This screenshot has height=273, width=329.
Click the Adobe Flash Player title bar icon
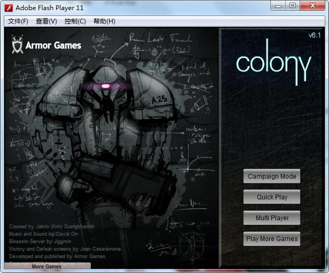click(9, 7)
